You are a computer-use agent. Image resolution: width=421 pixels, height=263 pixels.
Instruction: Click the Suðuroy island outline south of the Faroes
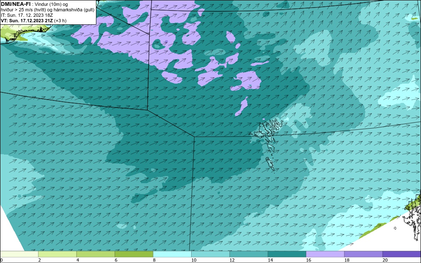(270, 163)
